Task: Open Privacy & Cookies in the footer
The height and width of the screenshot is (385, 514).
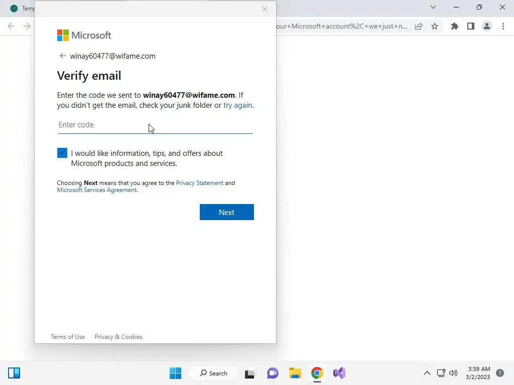Action: [118, 337]
